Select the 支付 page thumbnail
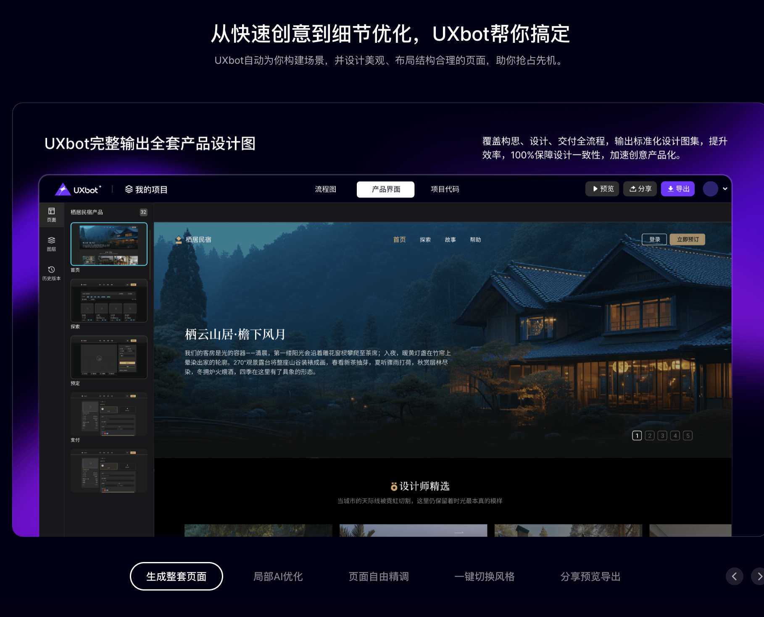 (x=109, y=414)
